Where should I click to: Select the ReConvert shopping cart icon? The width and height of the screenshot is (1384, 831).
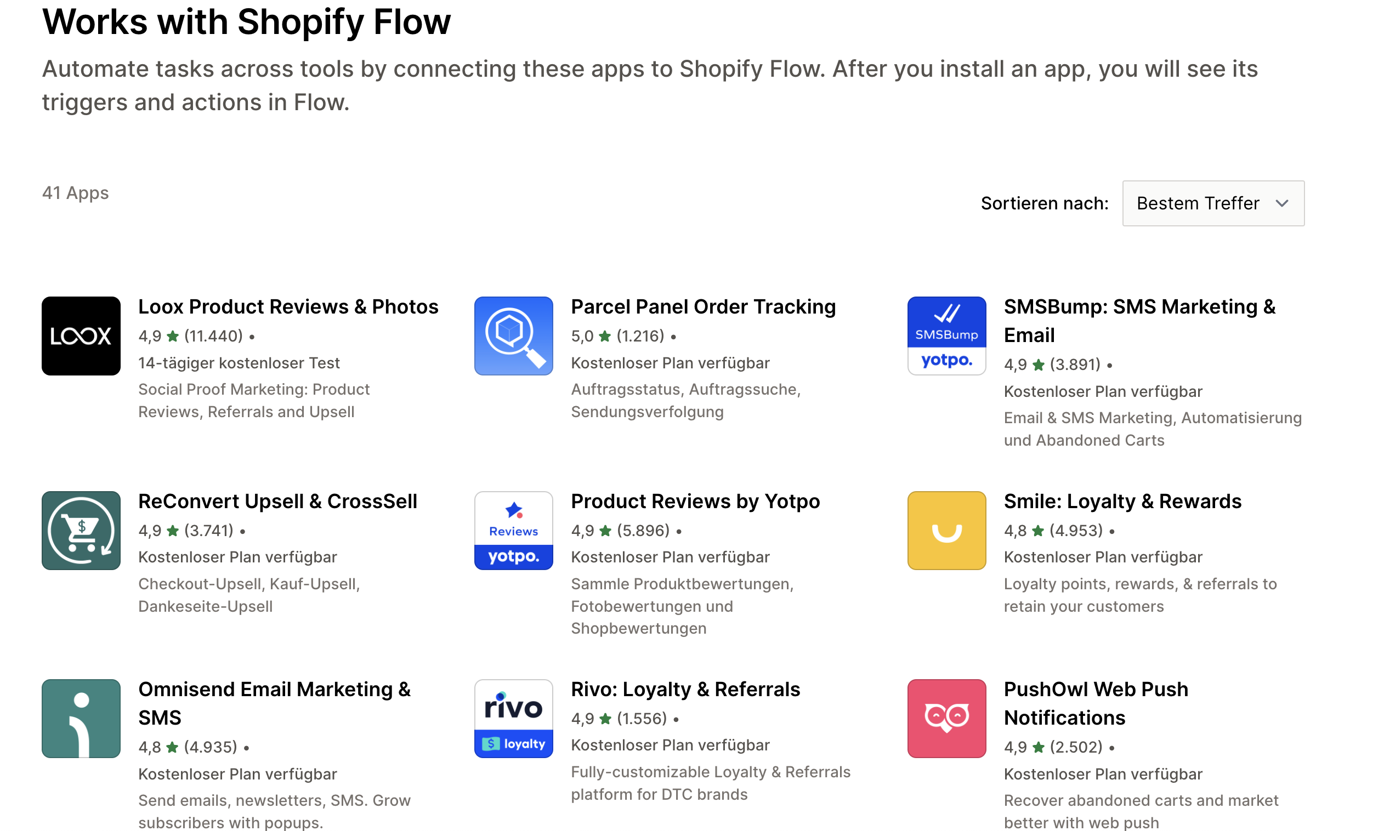pyautogui.click(x=81, y=530)
